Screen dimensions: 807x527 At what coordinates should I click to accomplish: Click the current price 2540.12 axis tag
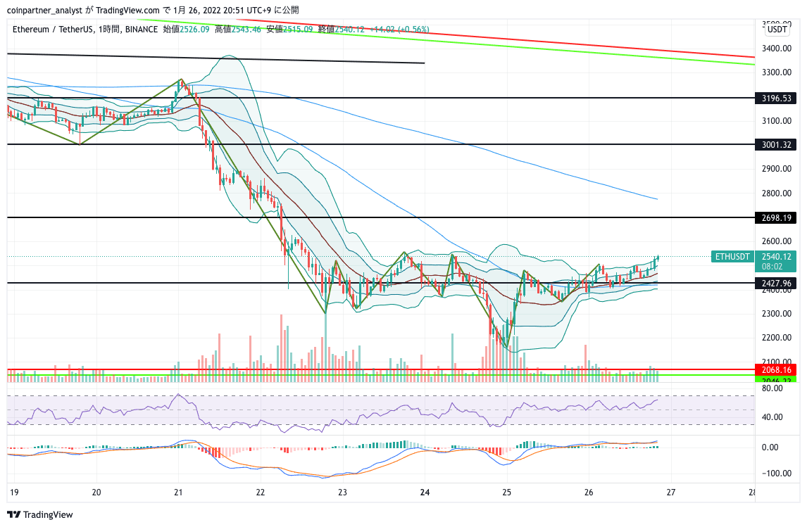[775, 257]
